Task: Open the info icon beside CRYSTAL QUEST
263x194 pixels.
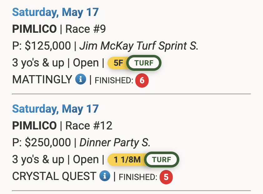Action: [x=104, y=176]
